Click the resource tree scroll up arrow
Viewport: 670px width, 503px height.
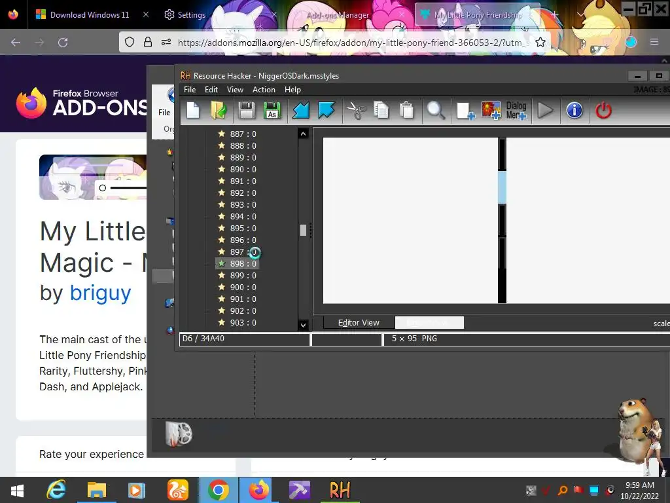[x=303, y=134]
